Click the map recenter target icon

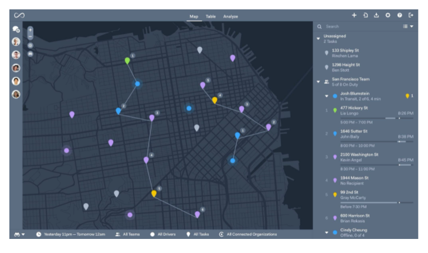[x=30, y=45]
